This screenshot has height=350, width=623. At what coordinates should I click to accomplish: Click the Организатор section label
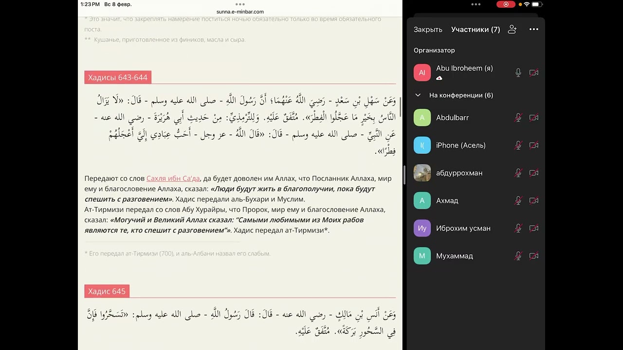click(x=434, y=50)
